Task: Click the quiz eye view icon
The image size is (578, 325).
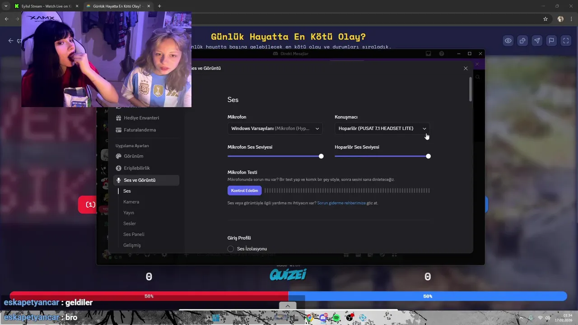Action: coord(508,41)
